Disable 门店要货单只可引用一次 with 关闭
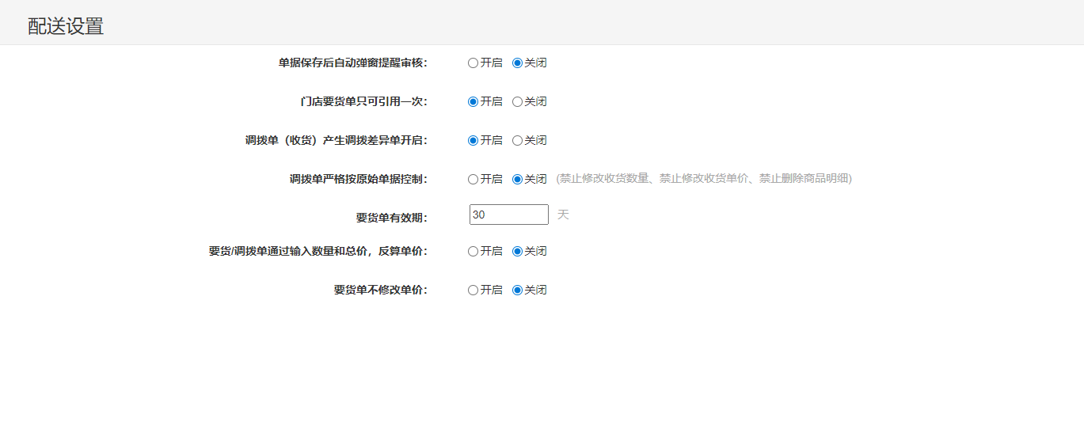Image resolution: width=1084 pixels, height=433 pixels. coord(518,101)
